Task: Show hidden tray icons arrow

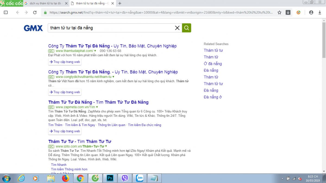Action: click(283, 178)
